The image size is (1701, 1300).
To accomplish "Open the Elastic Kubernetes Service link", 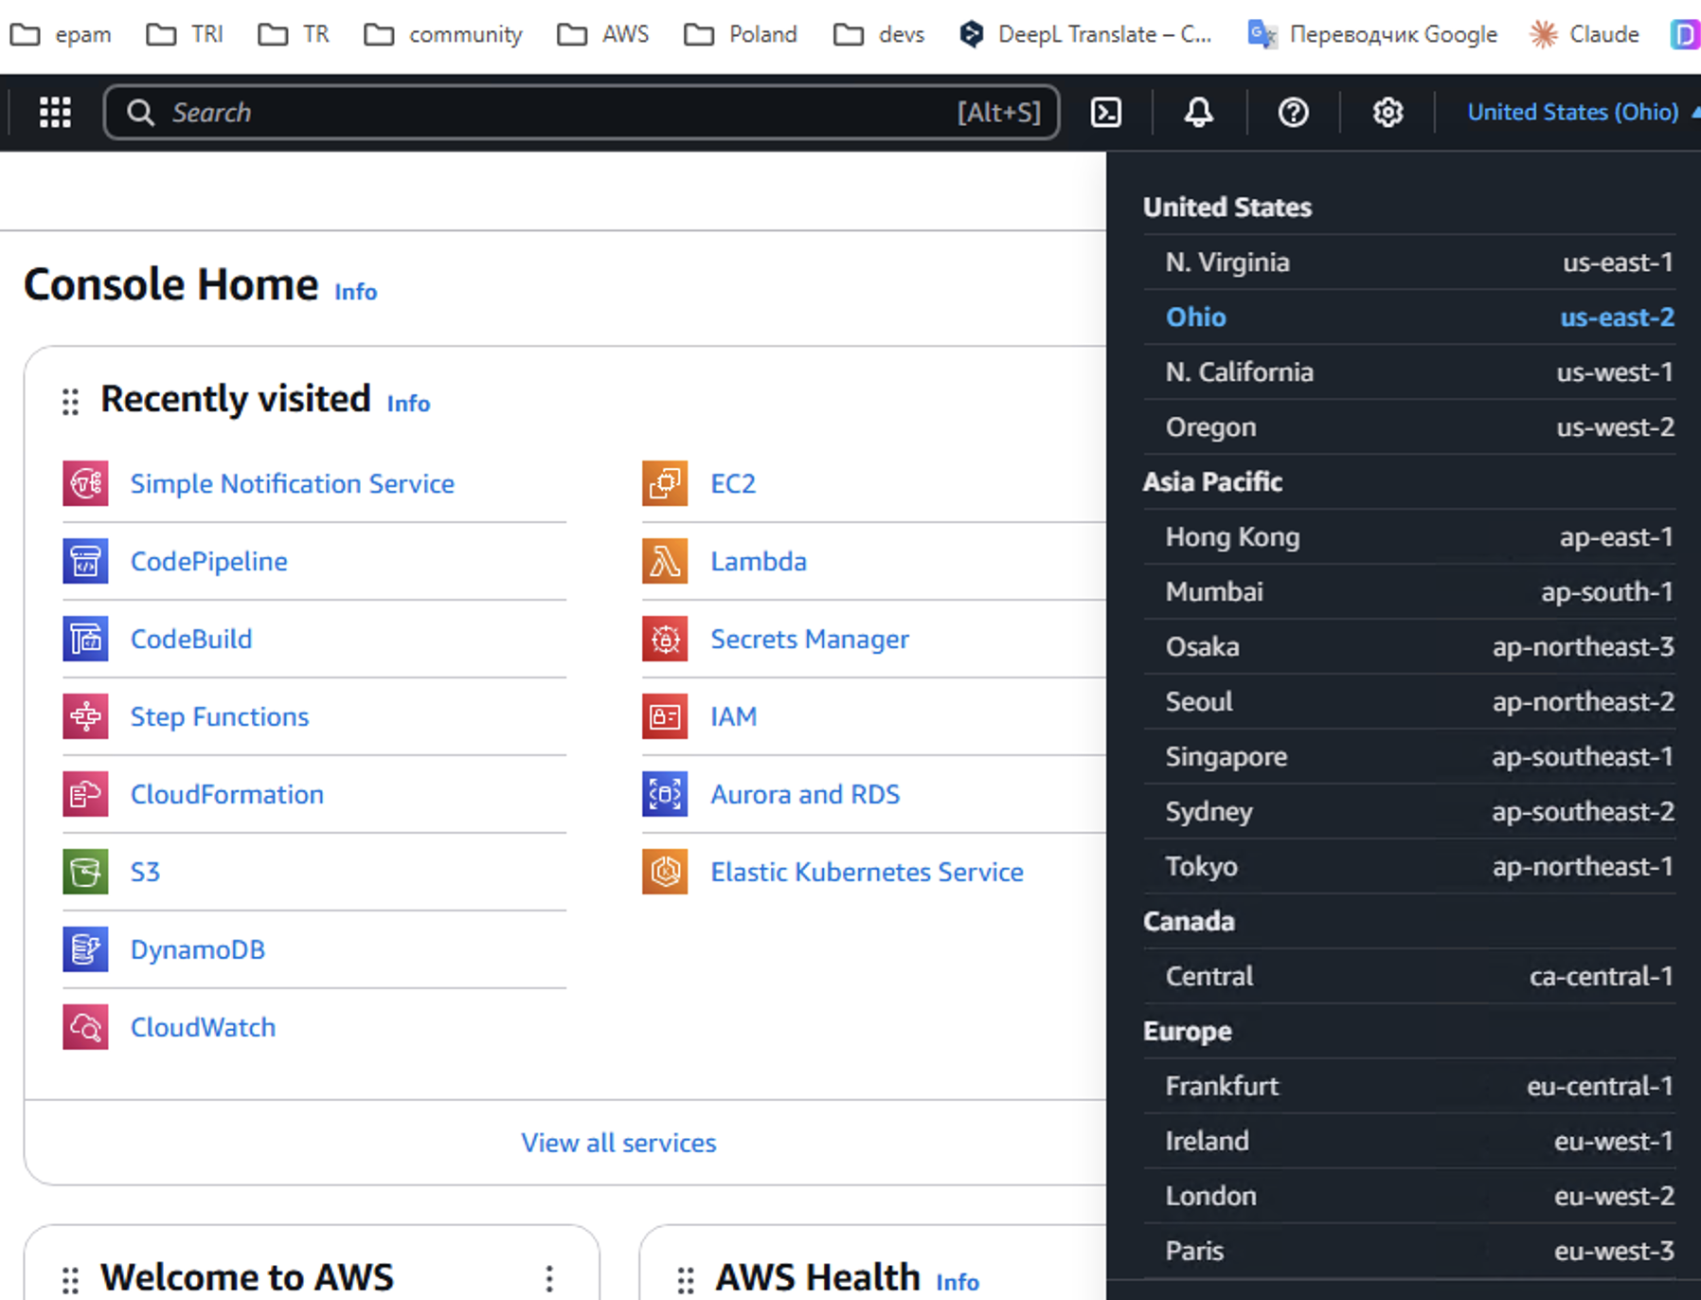I will pyautogui.click(x=867, y=872).
